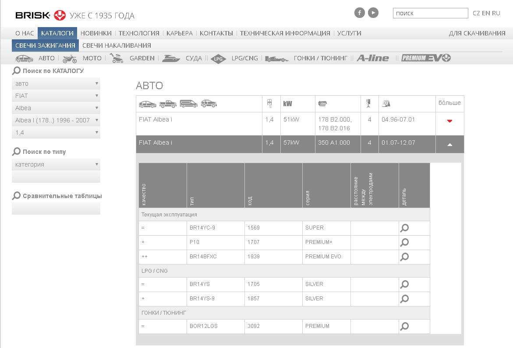The width and height of the screenshot is (513, 348).
Task: Open the A-line product logo
Action: 373,58
